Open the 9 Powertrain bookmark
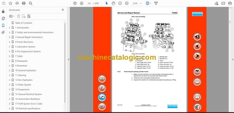This screenshot has width=234, height=113. (x=21, y=66)
